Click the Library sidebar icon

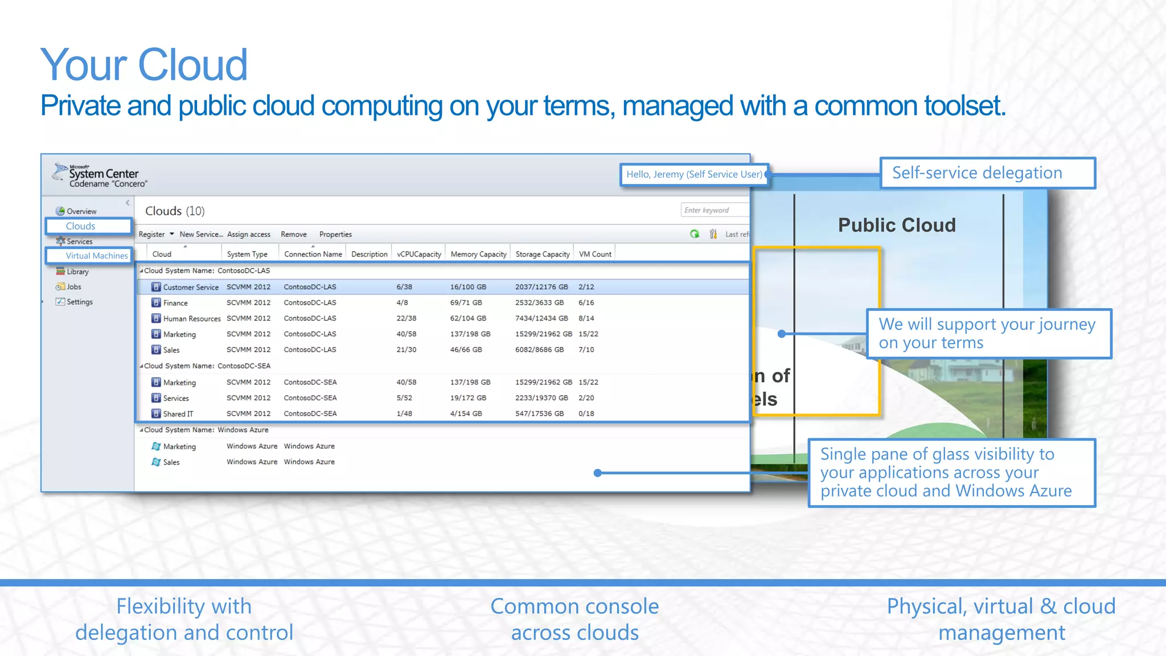(60, 272)
